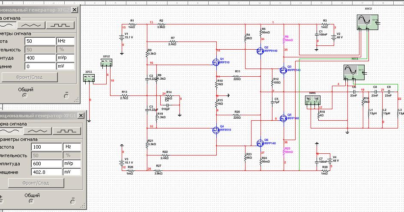Select inductor L1 13µH

(369, 113)
